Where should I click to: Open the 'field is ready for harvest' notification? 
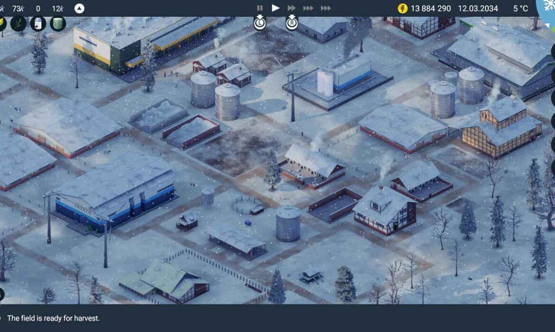(x=53, y=318)
